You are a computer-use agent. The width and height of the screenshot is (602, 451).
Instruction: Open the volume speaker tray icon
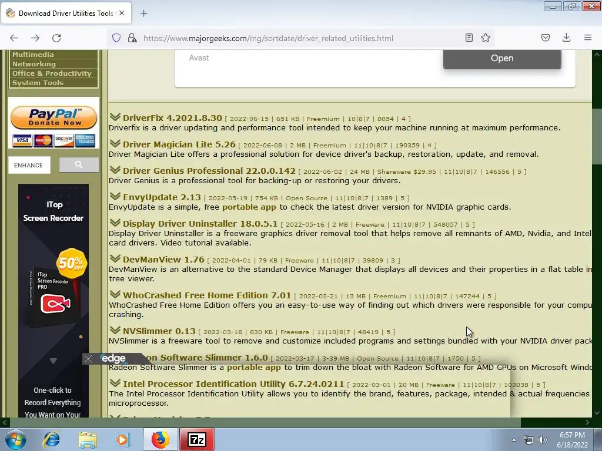pyautogui.click(x=543, y=440)
